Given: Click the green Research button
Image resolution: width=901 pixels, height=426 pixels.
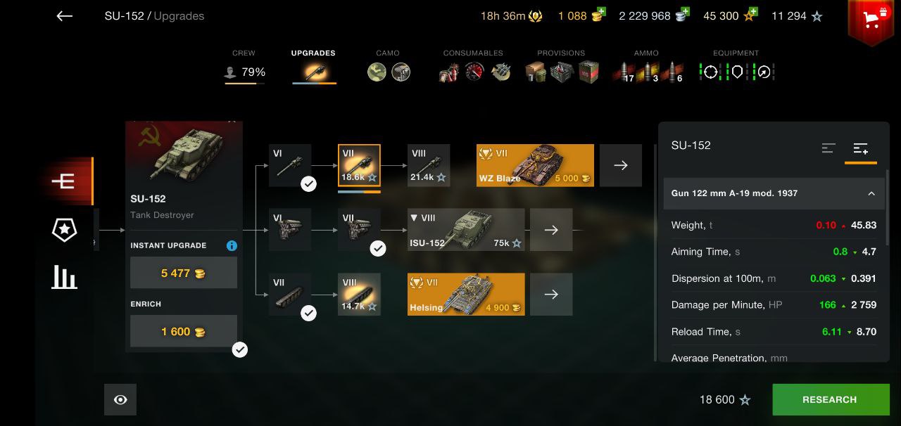Looking at the screenshot, I should click(831, 400).
